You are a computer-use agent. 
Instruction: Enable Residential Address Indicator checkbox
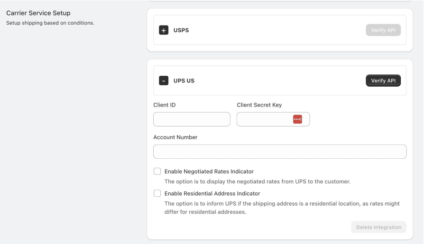tap(157, 193)
